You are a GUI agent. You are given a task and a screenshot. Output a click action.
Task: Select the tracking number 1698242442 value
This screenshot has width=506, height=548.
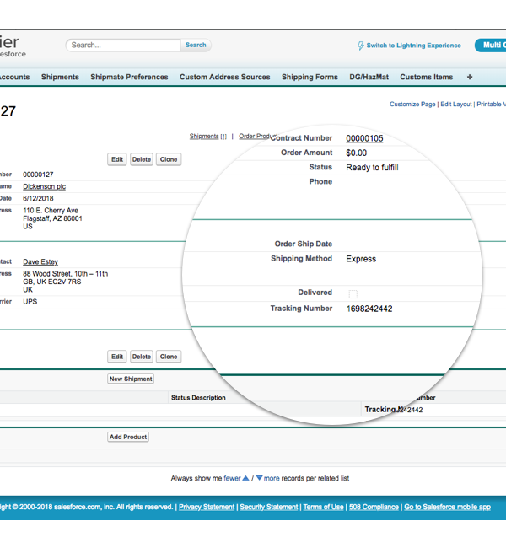[369, 309]
